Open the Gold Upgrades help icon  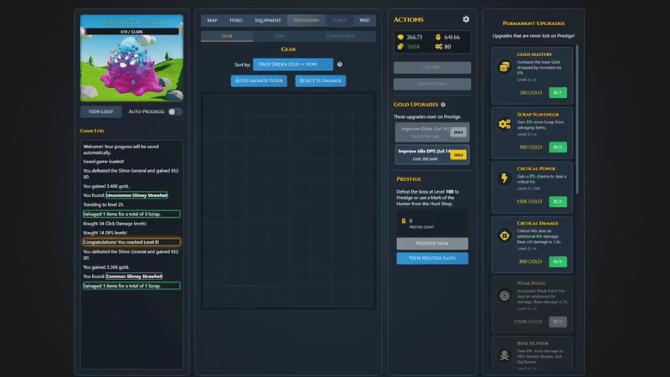[443, 104]
